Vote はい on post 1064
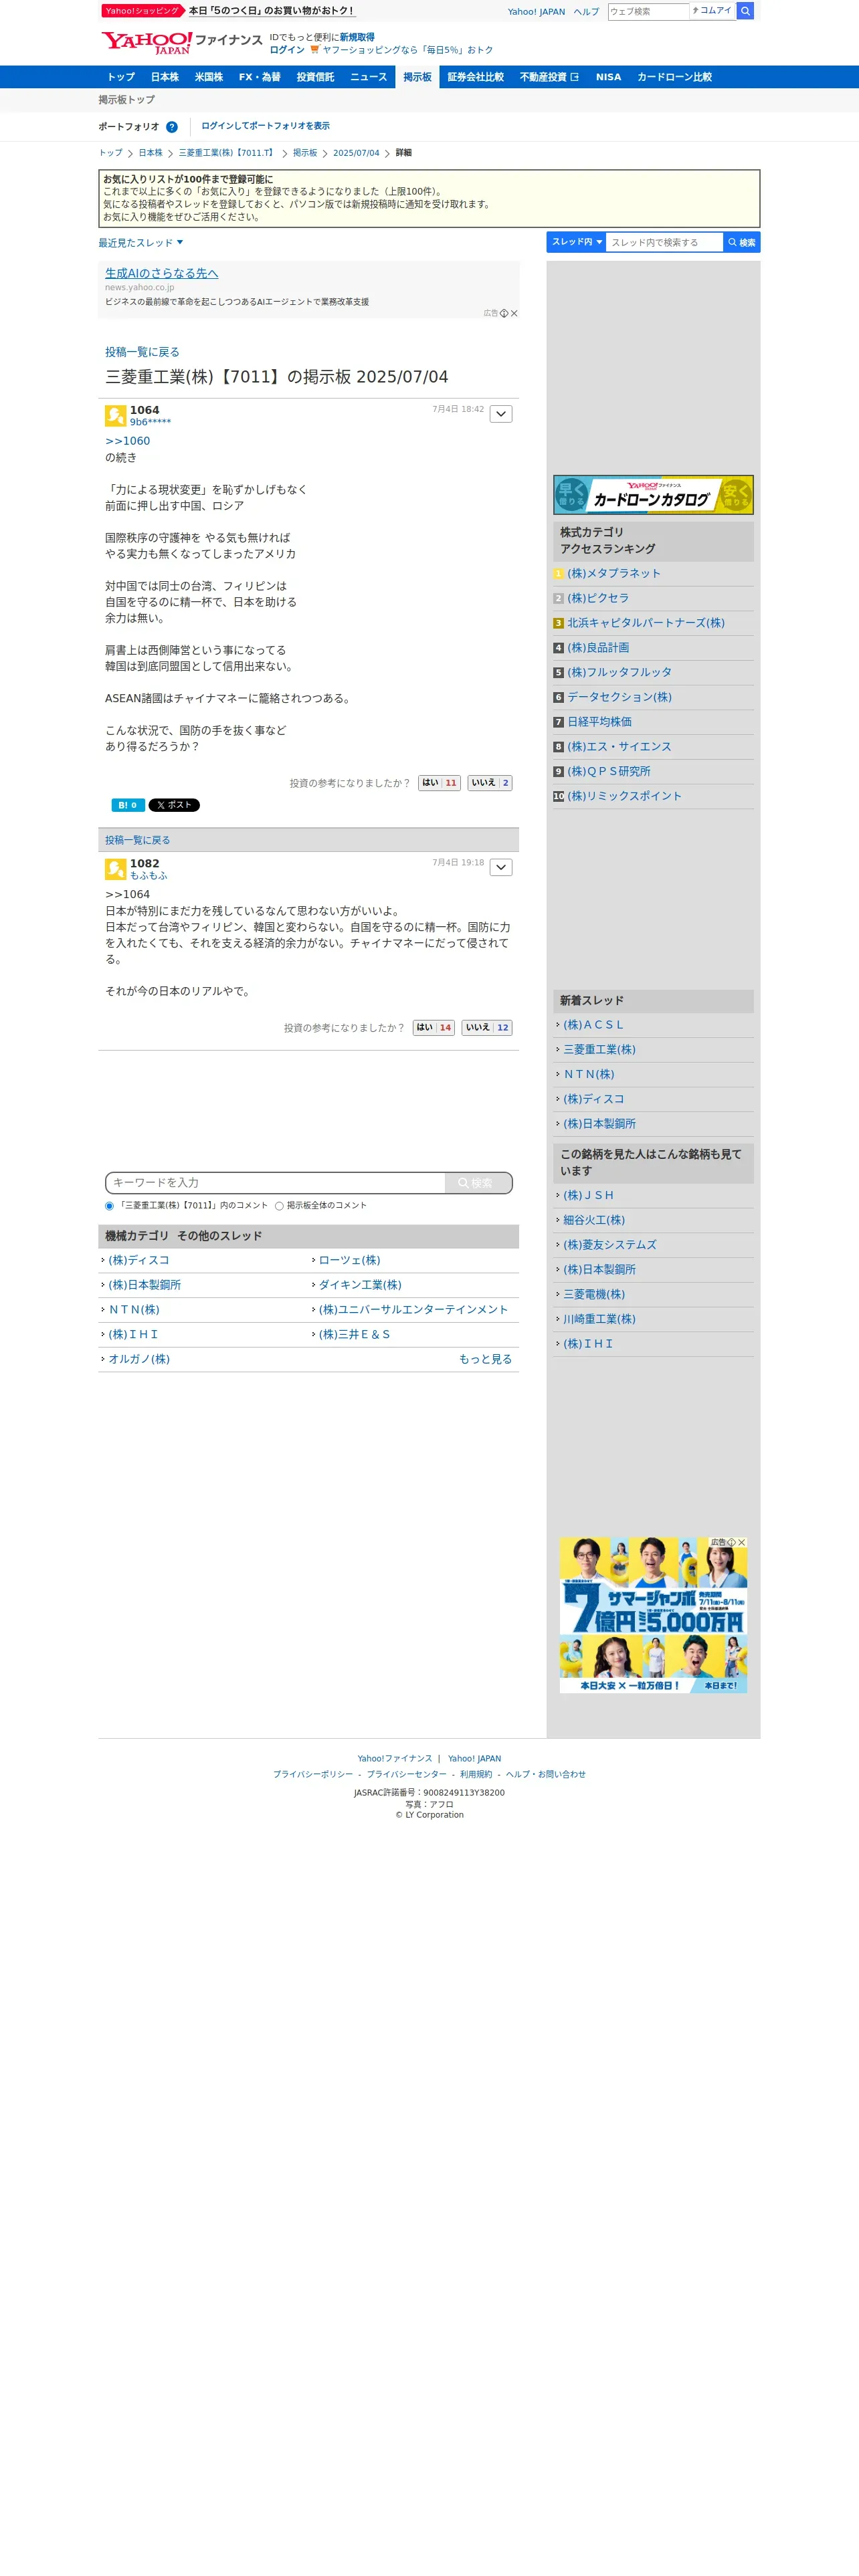 439,783
